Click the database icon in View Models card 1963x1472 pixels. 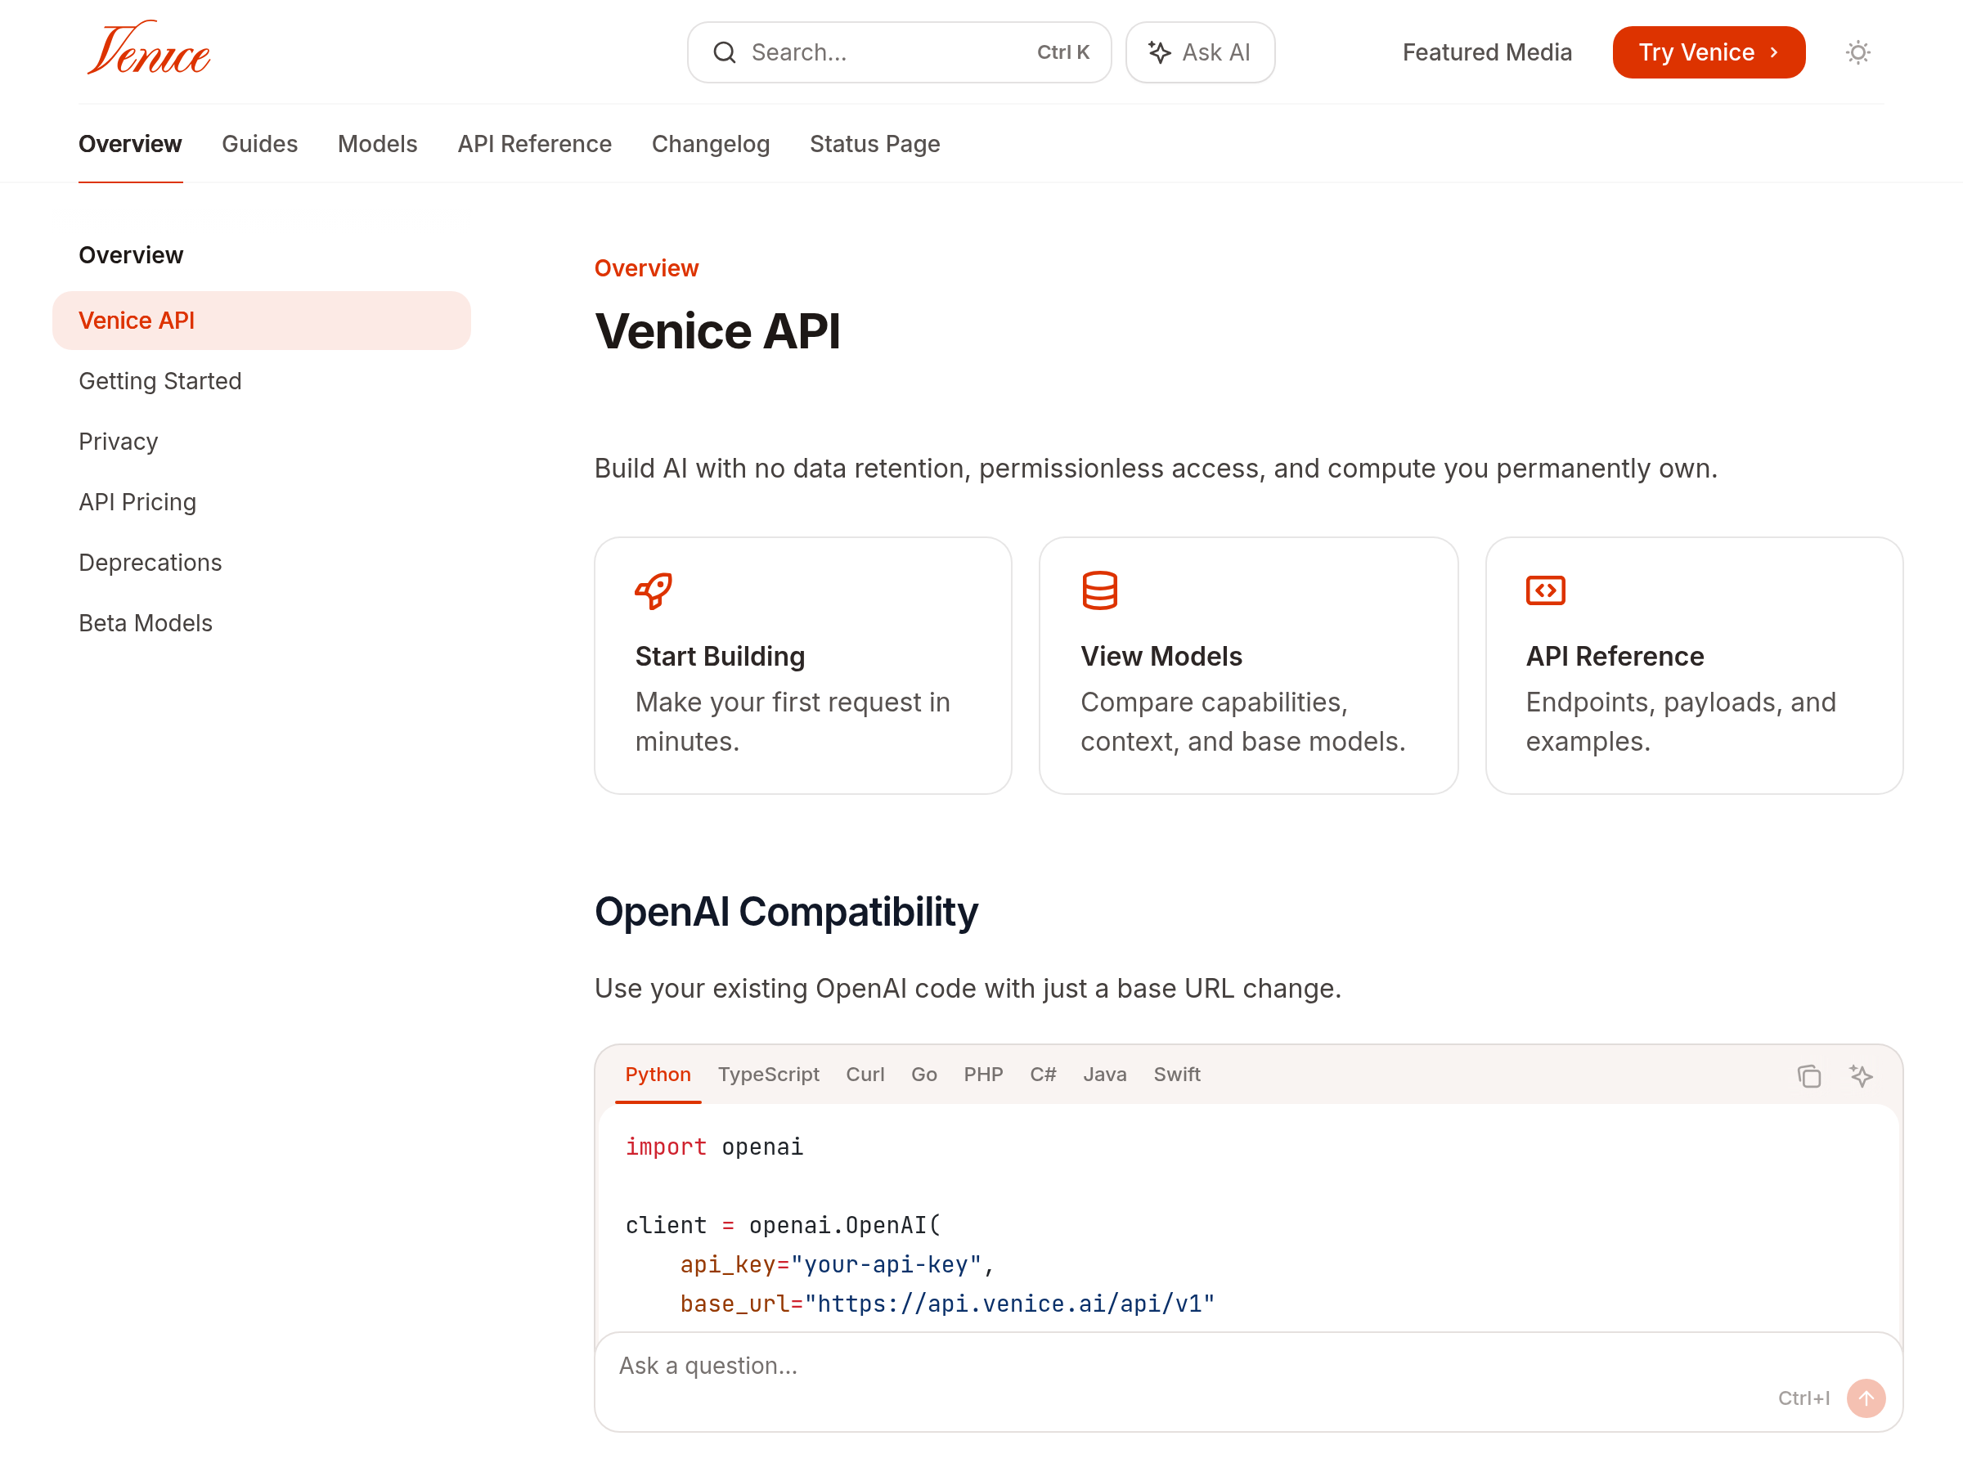pyautogui.click(x=1099, y=590)
